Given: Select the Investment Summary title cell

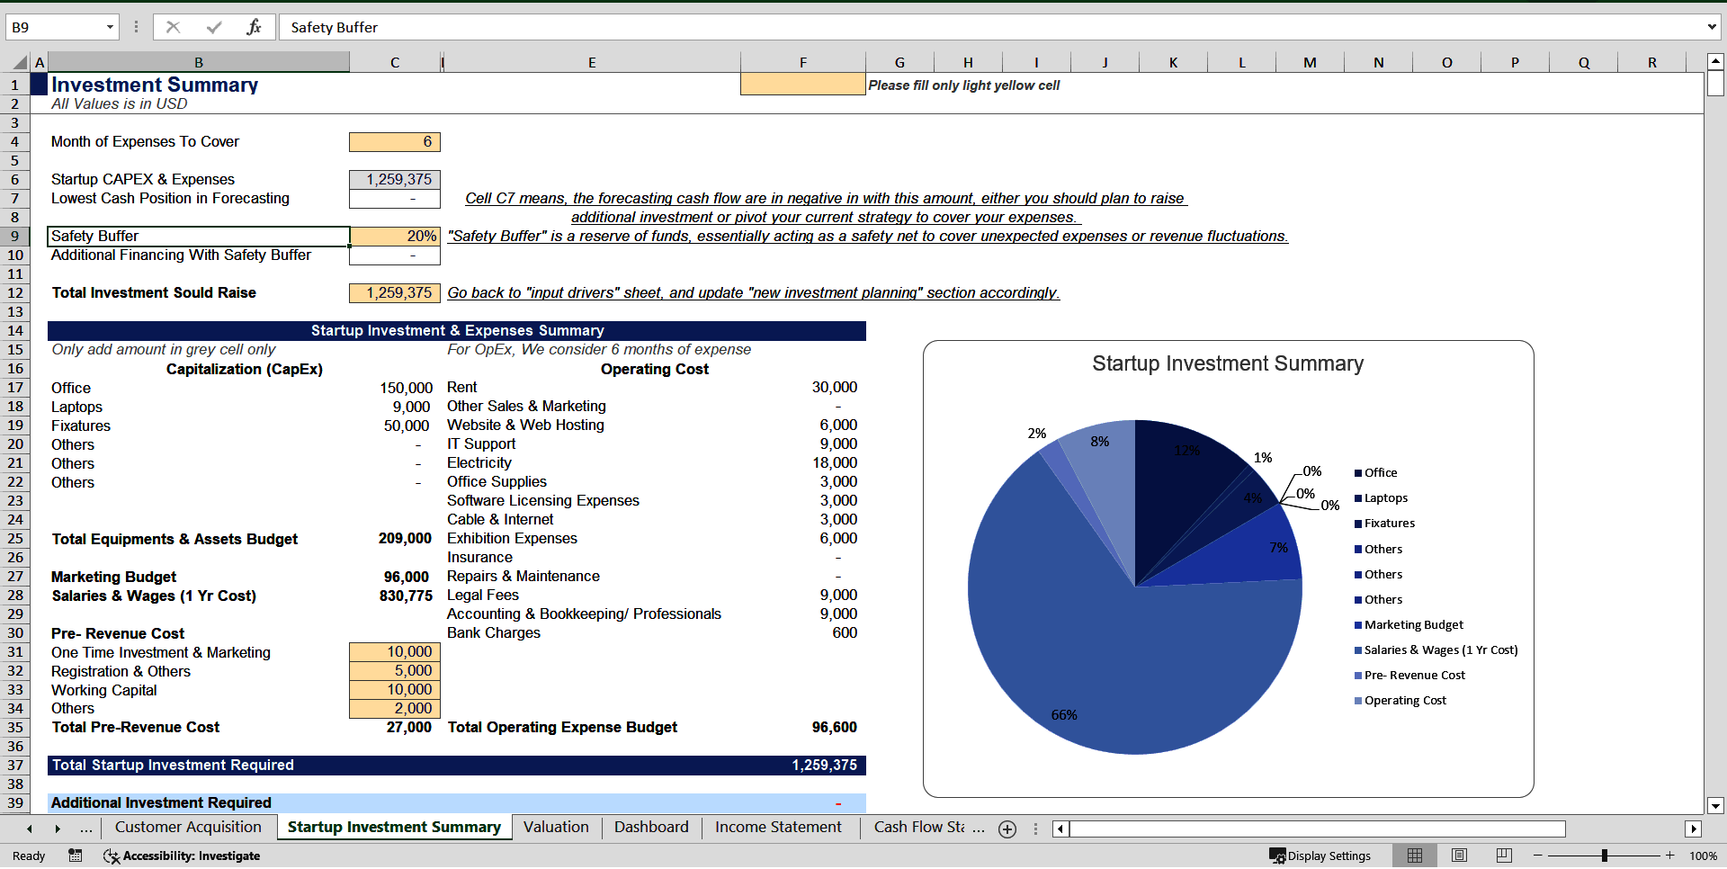Looking at the screenshot, I should [199, 85].
